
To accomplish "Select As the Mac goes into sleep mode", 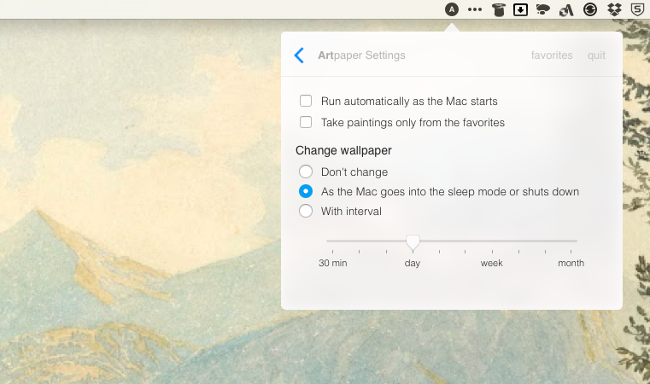I will [306, 191].
